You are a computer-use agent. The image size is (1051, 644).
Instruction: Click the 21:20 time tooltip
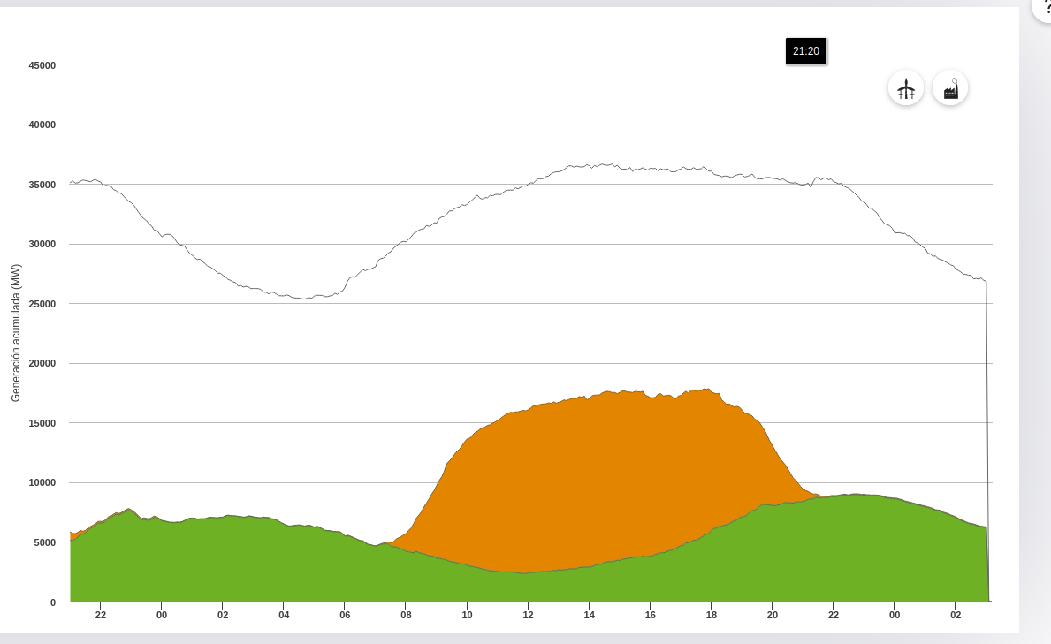(805, 51)
